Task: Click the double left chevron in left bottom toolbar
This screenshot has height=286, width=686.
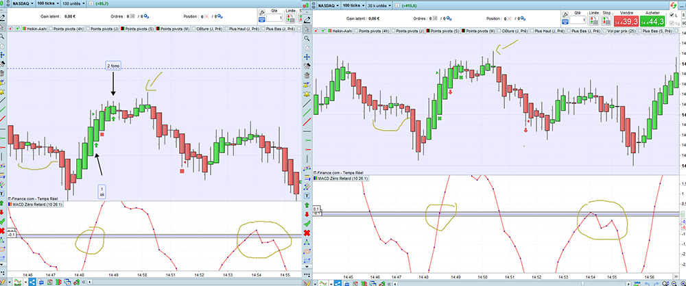Action: 84,282
